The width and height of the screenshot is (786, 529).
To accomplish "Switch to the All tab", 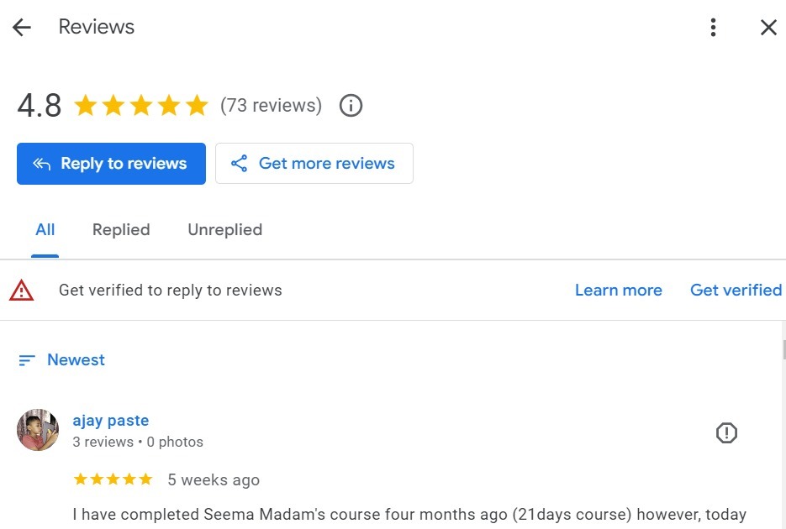I will (x=45, y=230).
